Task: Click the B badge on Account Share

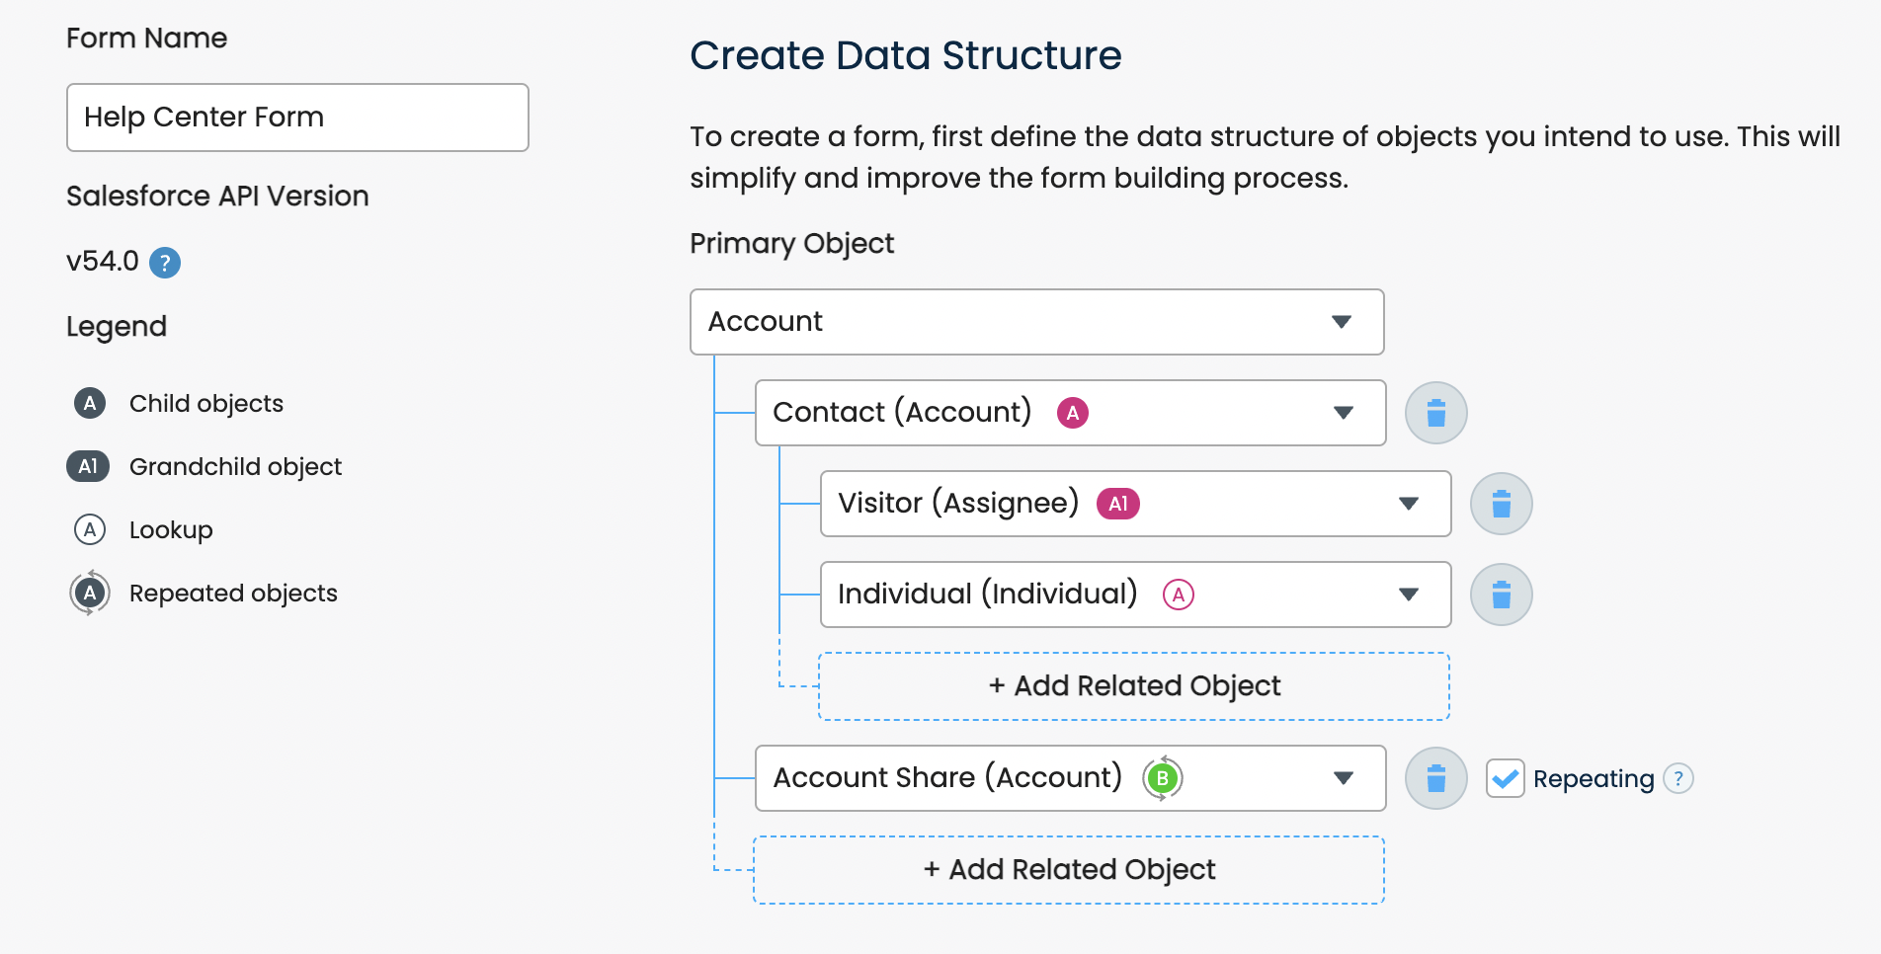Action: [x=1163, y=778]
